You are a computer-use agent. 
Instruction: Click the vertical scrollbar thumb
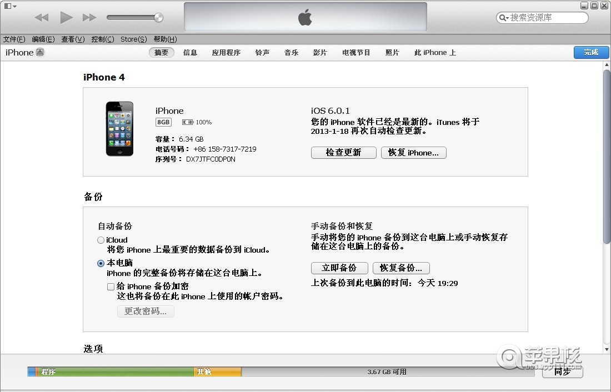607,157
